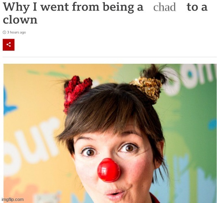This screenshot has width=217, height=203.
Task: Click the red scrunchie on the hair bun
Action: tap(77, 93)
